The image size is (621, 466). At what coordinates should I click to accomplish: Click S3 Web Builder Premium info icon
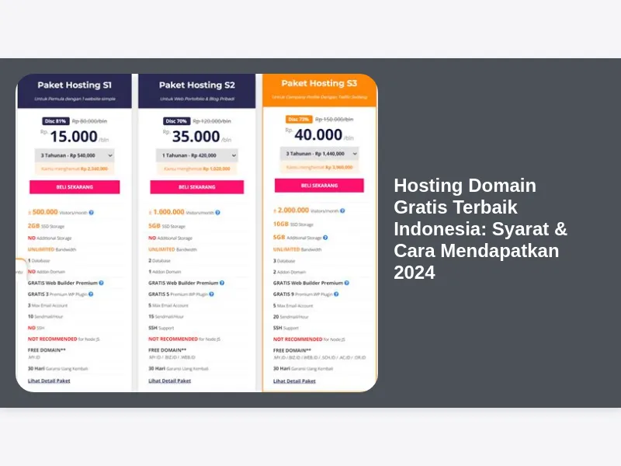click(346, 283)
